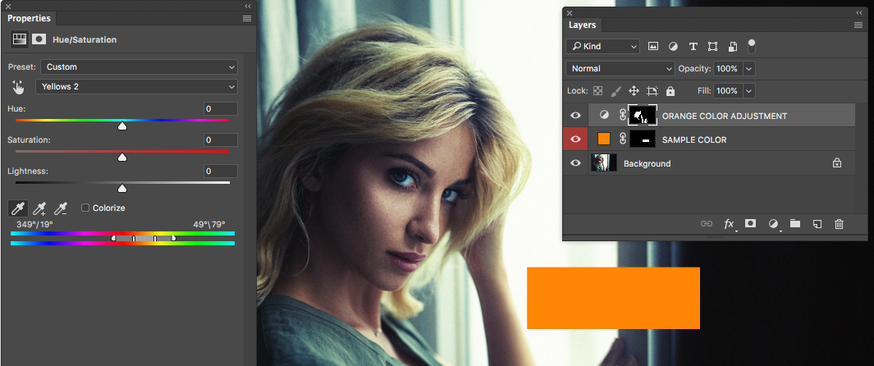
Task: Lock layer position
Action: (634, 90)
